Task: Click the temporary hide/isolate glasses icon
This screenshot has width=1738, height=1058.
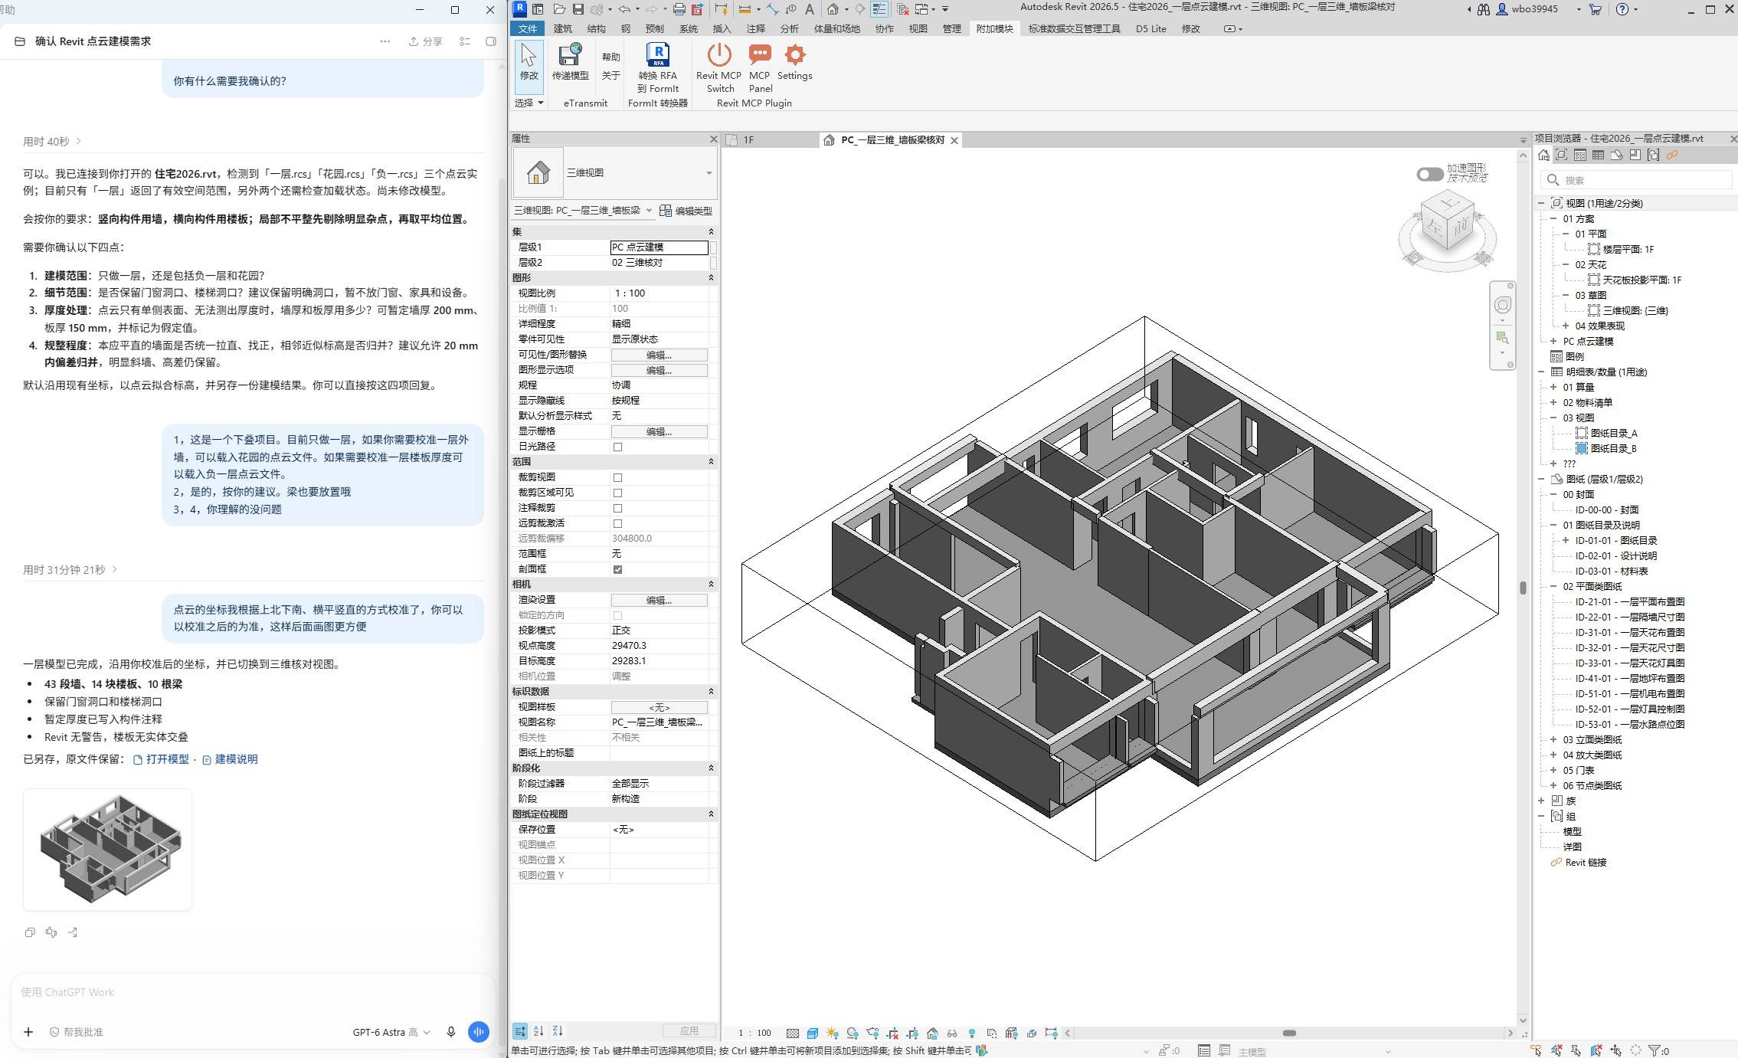Action: tap(952, 1033)
